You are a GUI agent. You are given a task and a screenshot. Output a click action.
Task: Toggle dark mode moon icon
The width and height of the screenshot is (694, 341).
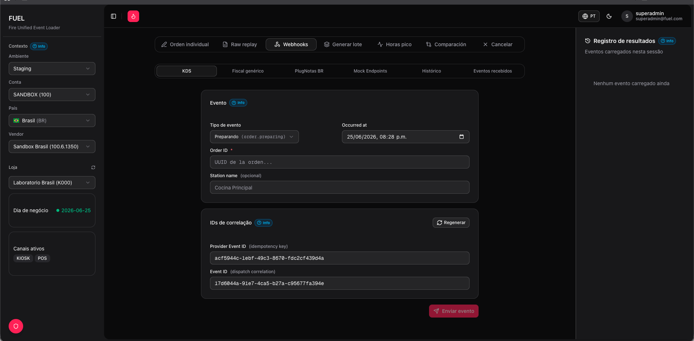tap(609, 16)
